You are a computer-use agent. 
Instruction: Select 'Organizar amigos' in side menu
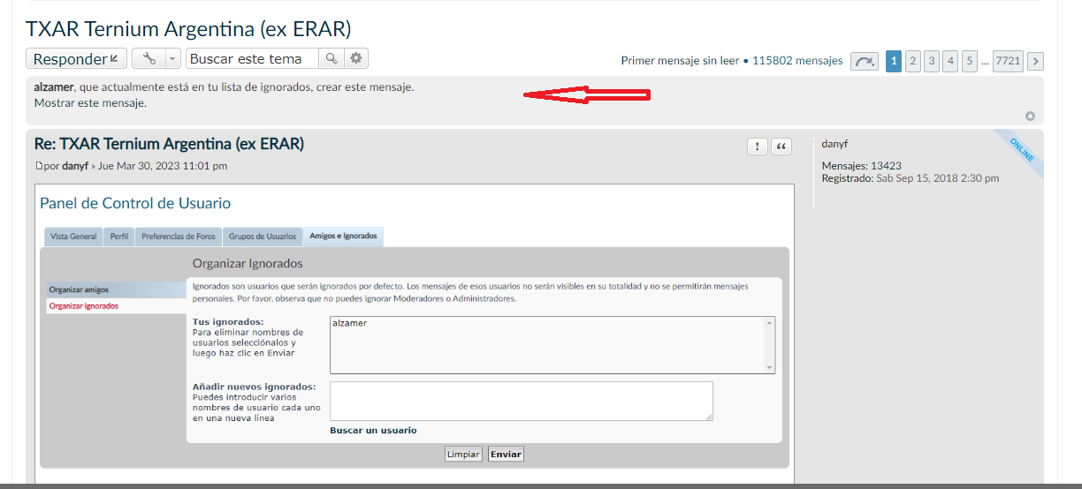point(115,290)
